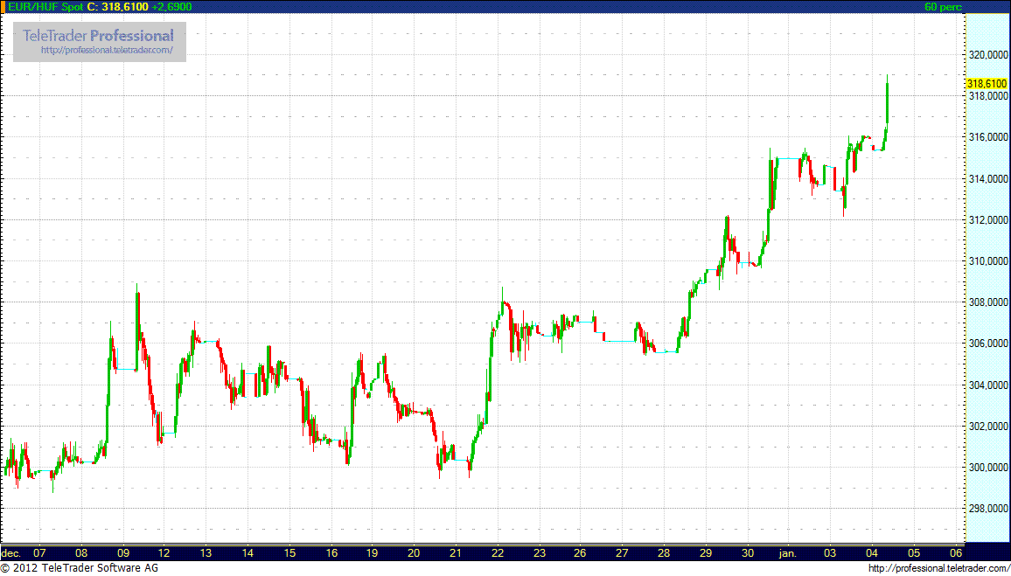Click the 26 date label on the time axis
Viewport: 1011px width, 576px height.
(x=581, y=552)
